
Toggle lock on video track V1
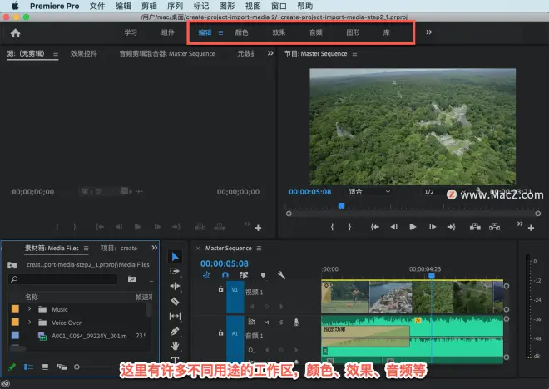coord(220,289)
